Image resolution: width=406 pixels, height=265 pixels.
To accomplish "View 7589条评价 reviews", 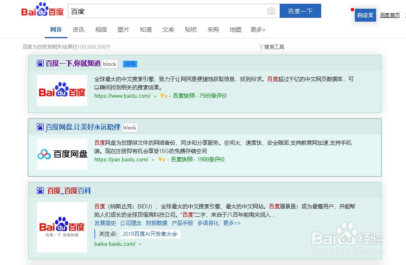I will click(213, 96).
